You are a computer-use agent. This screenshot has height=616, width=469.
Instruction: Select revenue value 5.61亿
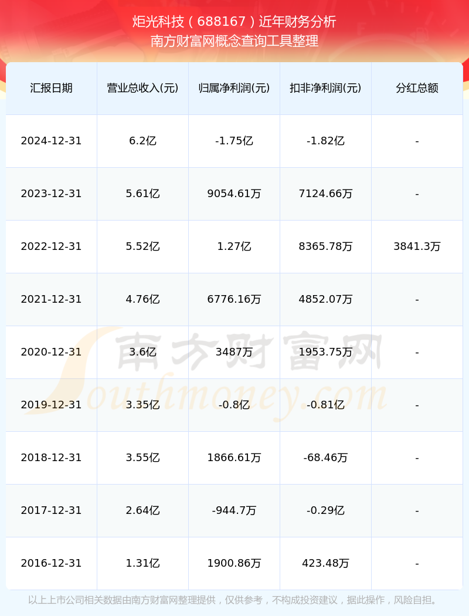tap(142, 194)
